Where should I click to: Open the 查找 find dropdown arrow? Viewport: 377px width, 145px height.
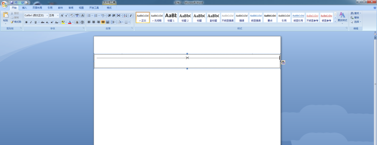tap(360, 13)
